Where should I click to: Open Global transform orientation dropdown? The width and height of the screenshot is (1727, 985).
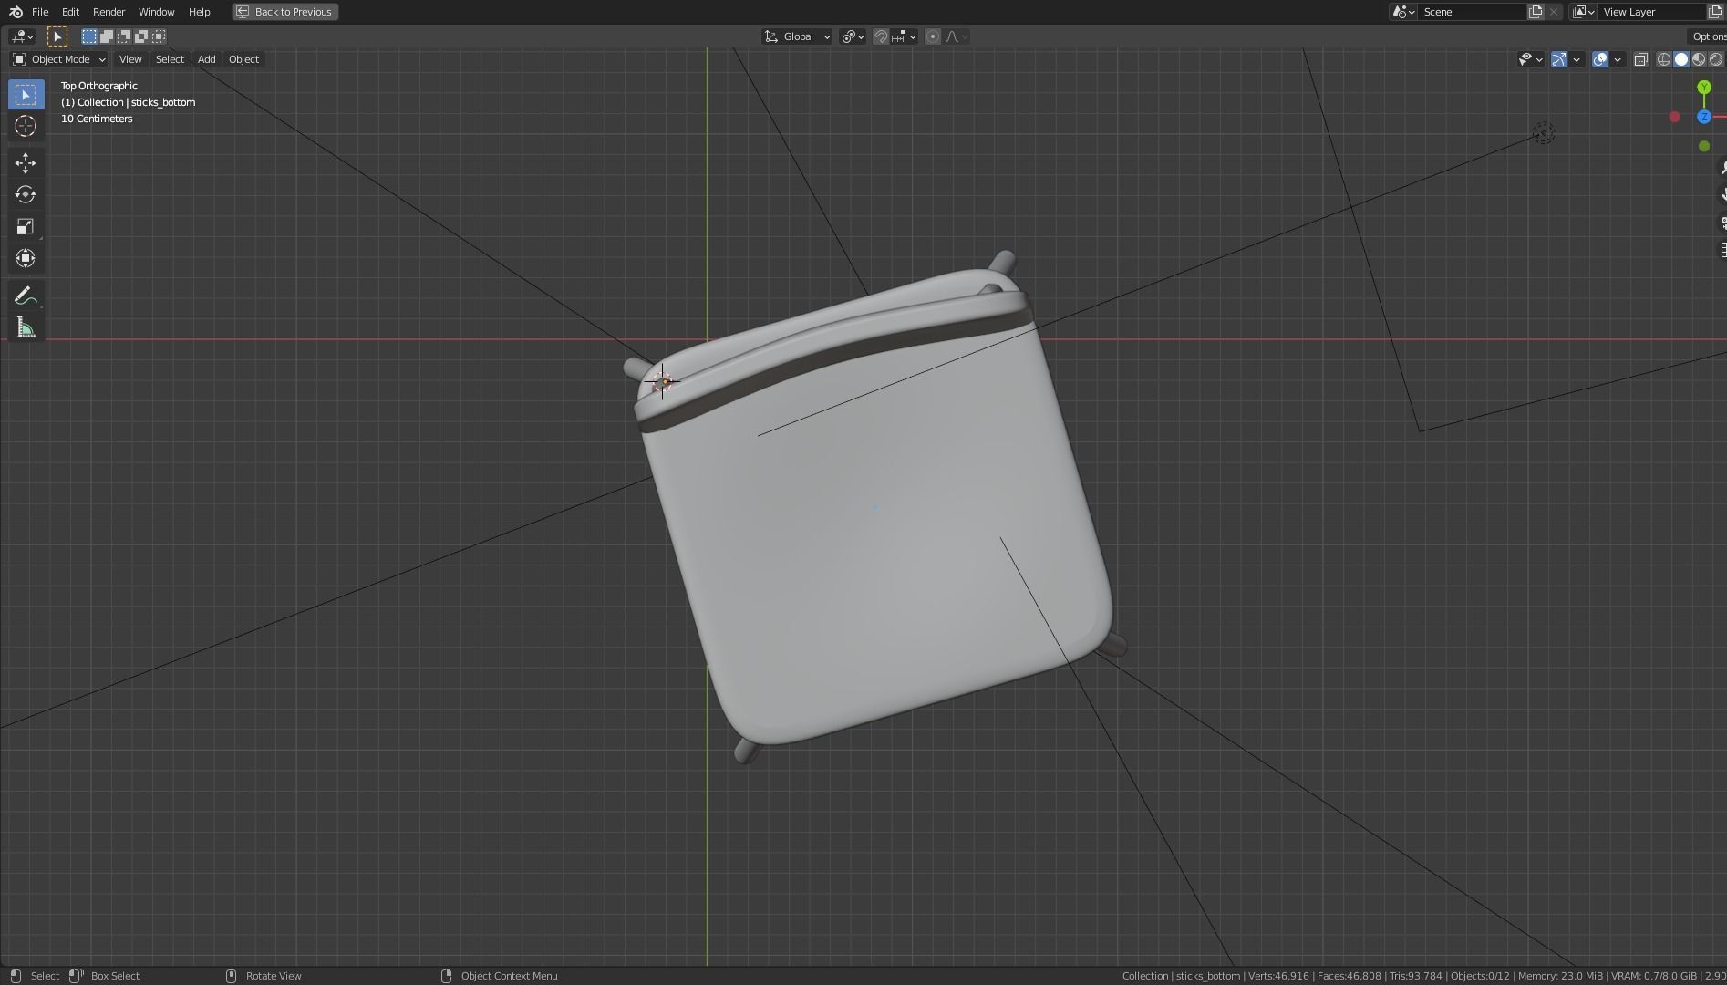point(797,36)
